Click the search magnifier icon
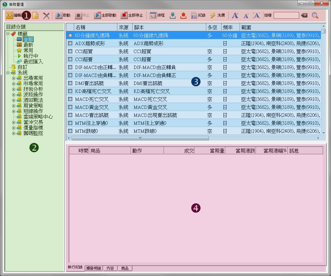The width and height of the screenshot is (331, 276). click(315, 15)
